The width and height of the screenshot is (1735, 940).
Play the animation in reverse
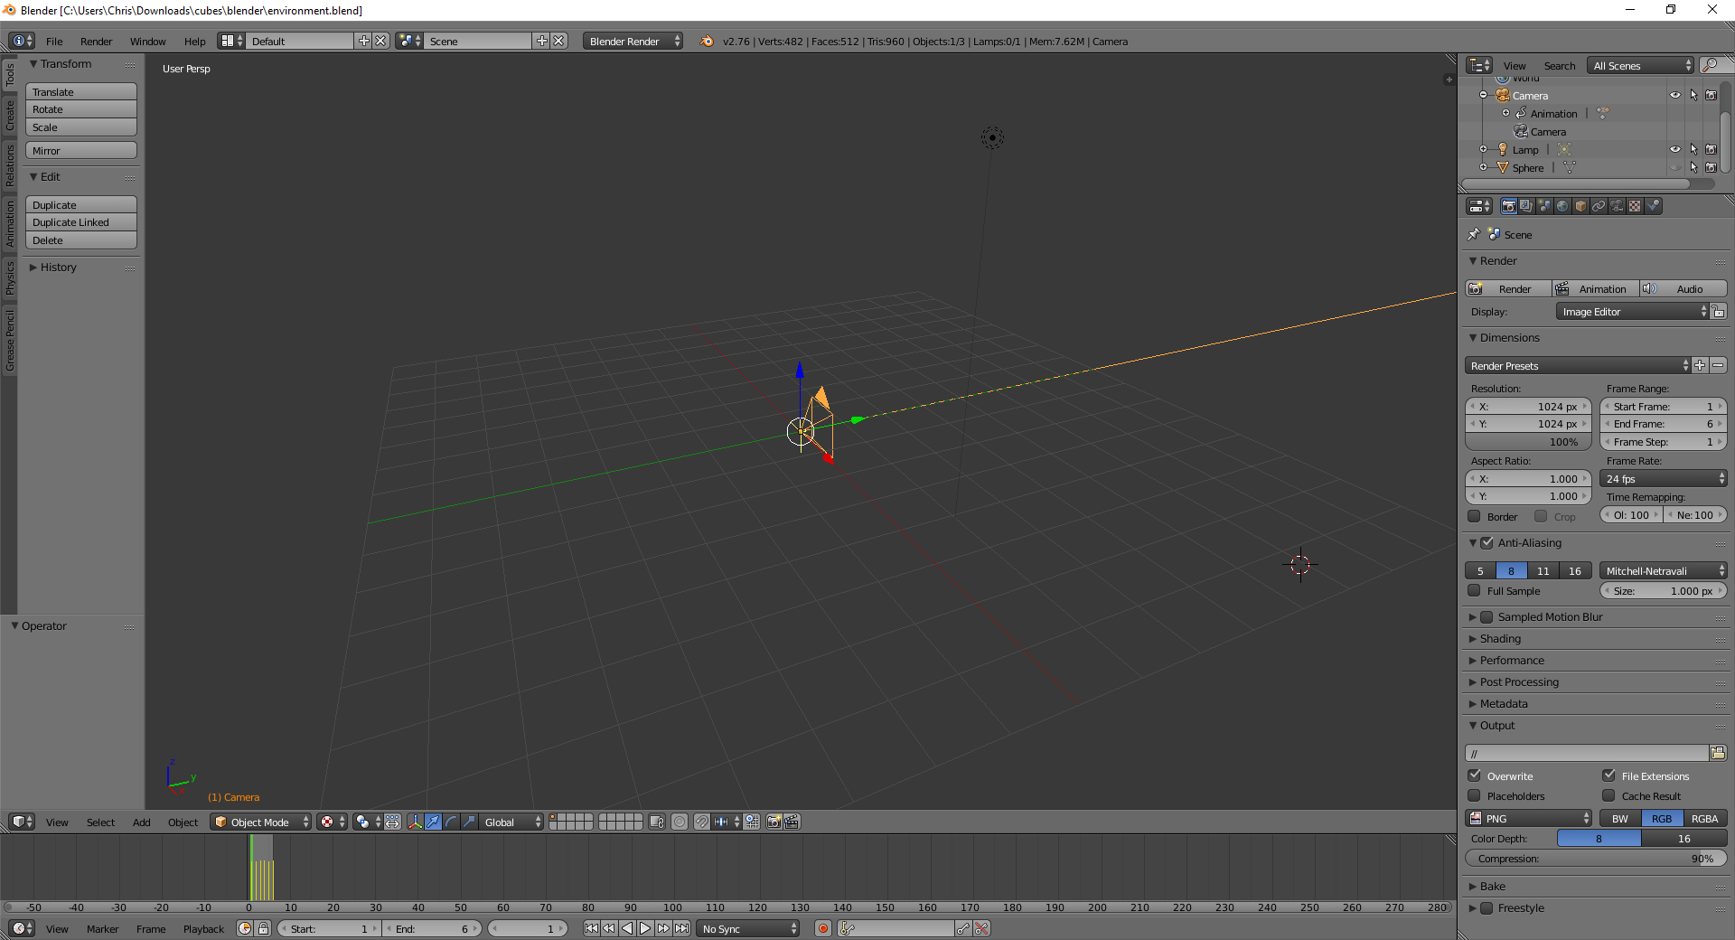pyautogui.click(x=627, y=928)
